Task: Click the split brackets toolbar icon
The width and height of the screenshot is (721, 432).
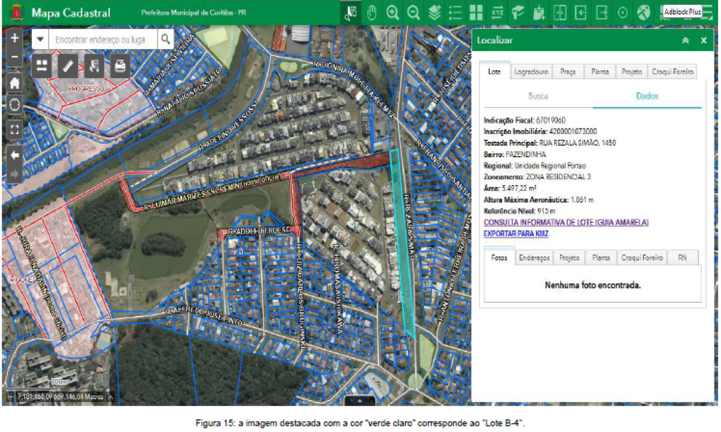Action: pos(560,13)
